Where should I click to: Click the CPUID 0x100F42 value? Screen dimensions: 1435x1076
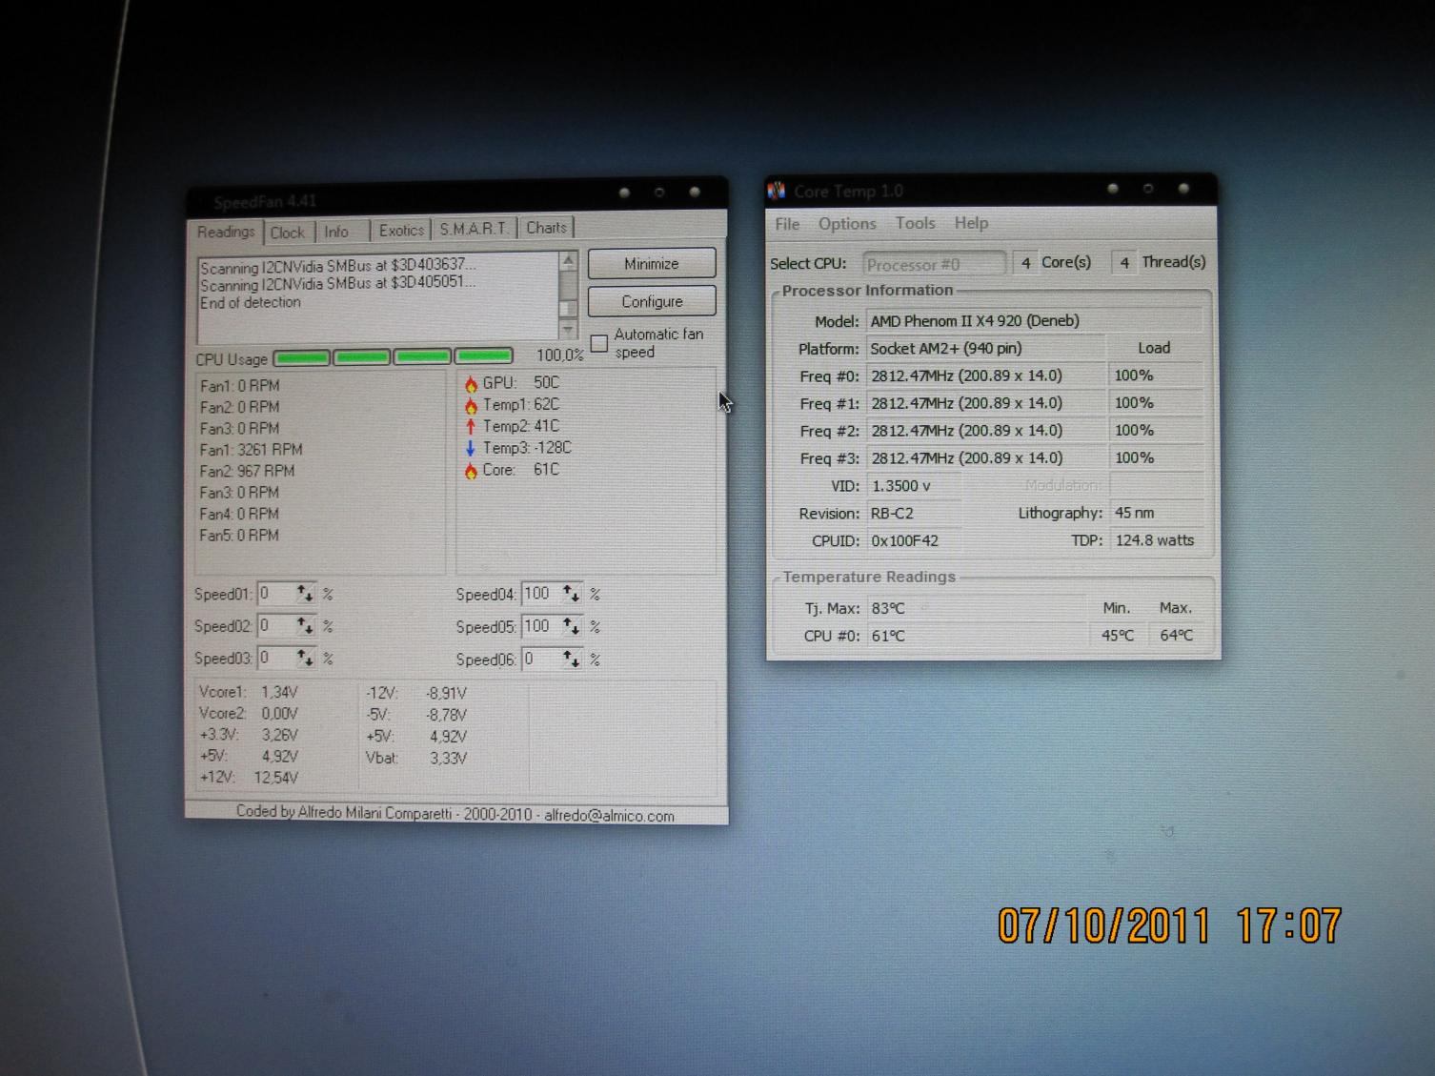(913, 541)
